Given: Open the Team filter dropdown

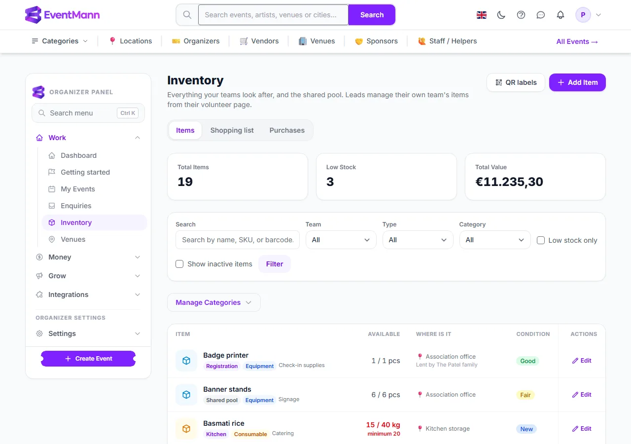Looking at the screenshot, I should pyautogui.click(x=341, y=240).
